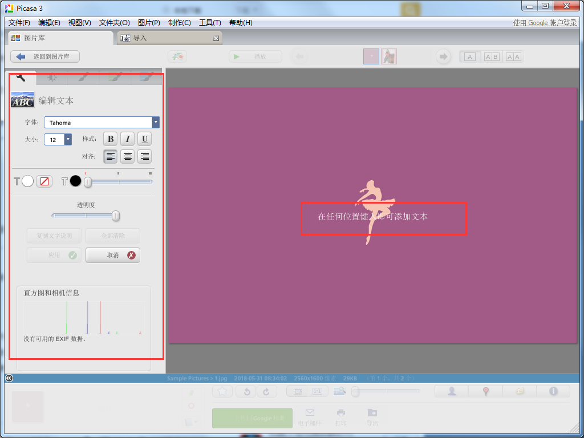
Task: Open the font size 12 dropdown
Action: click(68, 139)
